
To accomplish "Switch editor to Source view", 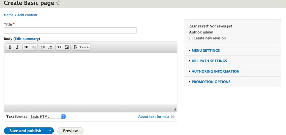I will tap(81, 47).
